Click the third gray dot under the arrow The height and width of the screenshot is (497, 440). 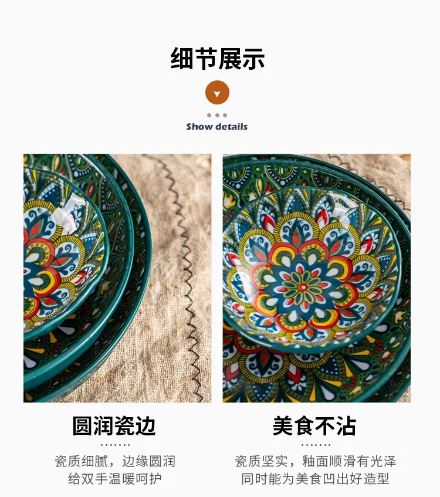pos(225,116)
